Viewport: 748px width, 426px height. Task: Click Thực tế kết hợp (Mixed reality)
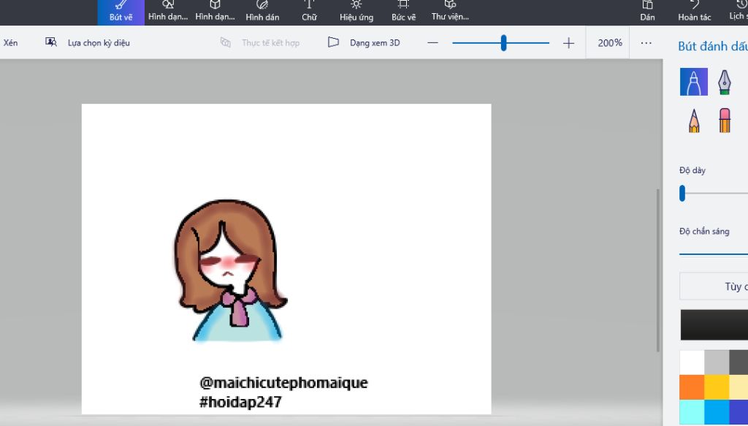[260, 43]
